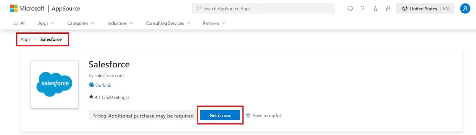Click the Salesforce breadcrumb text
Image resolution: width=476 pixels, height=135 pixels.
pos(51,39)
